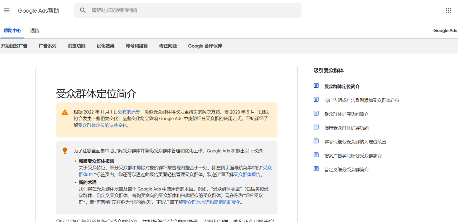Open the 优化效果 navigation item
The image size is (458, 222).
click(x=105, y=46)
